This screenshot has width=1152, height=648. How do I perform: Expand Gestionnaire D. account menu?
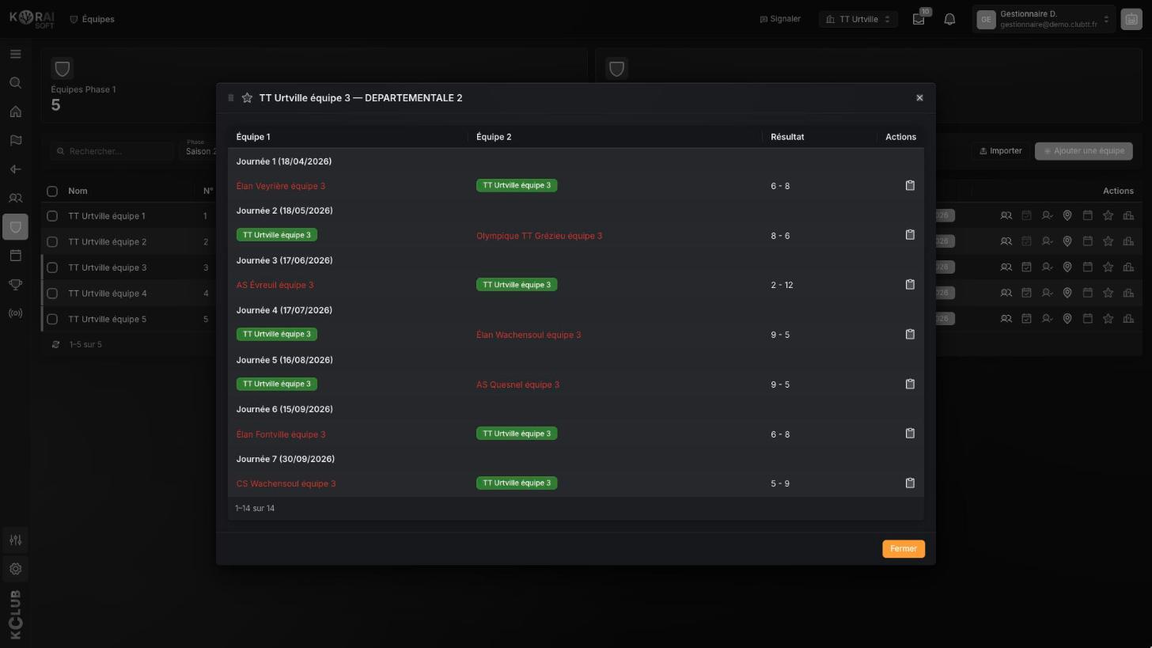tap(1044, 19)
